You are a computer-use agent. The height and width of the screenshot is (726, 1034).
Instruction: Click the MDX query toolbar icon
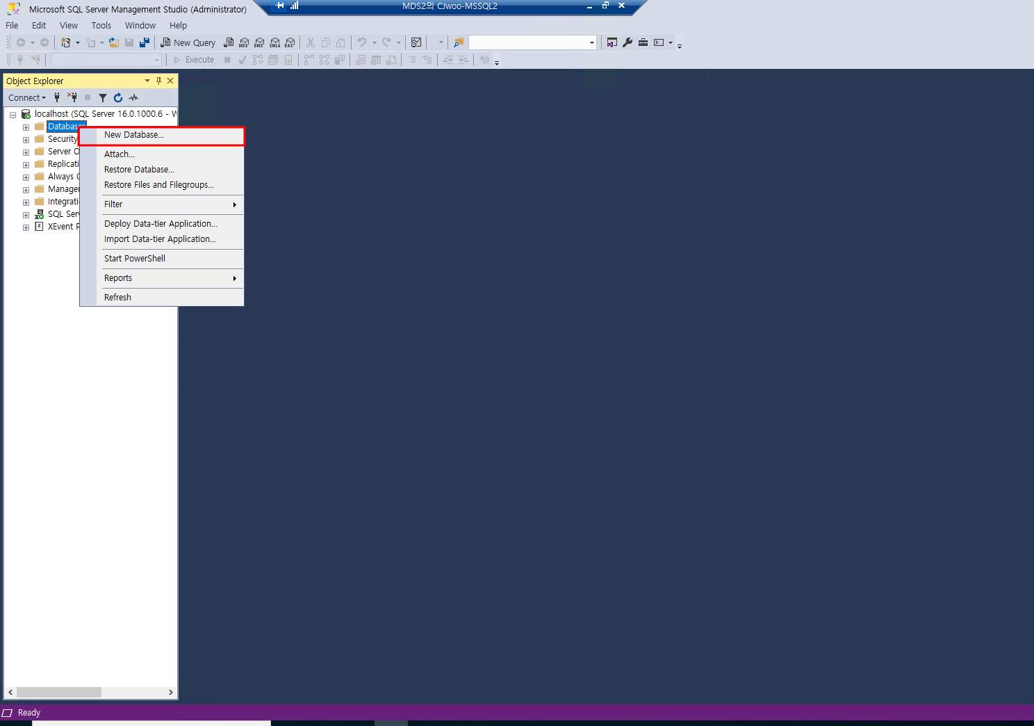point(244,42)
